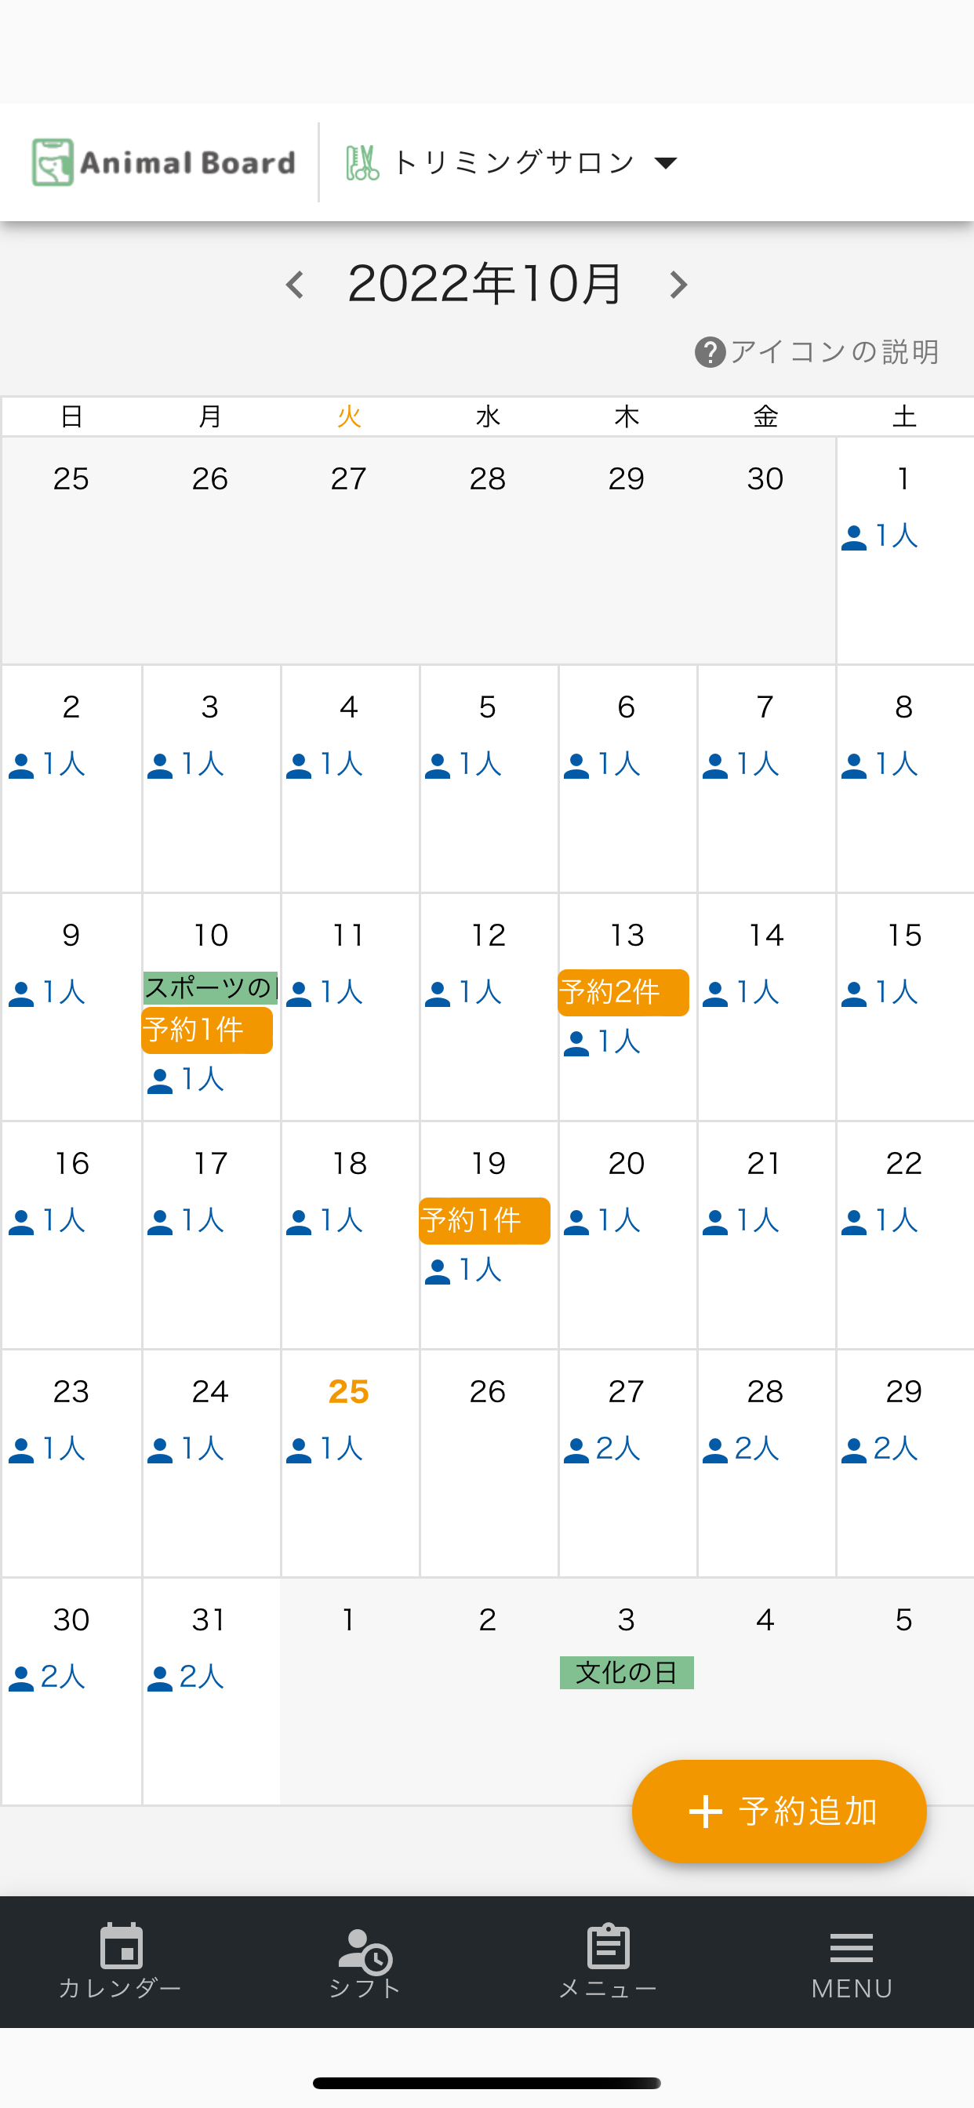Image resolution: width=974 pixels, height=2108 pixels.
Task: Go to previous month chevron
Action: 295,285
